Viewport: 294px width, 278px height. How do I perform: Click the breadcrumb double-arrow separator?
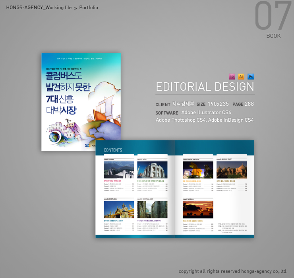pos(75,8)
